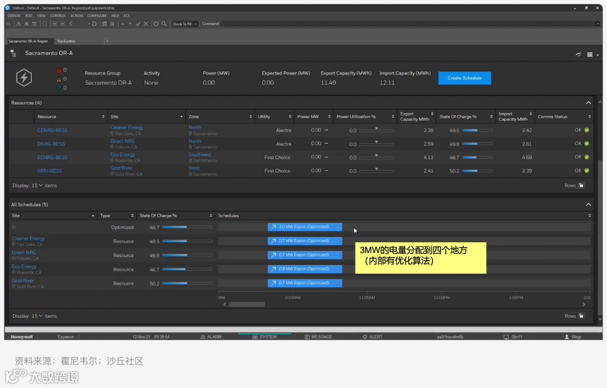Viewport: 607px width, 388px height.
Task: Click the State Of Charge bar for EENRG-BESS
Action: [477, 158]
